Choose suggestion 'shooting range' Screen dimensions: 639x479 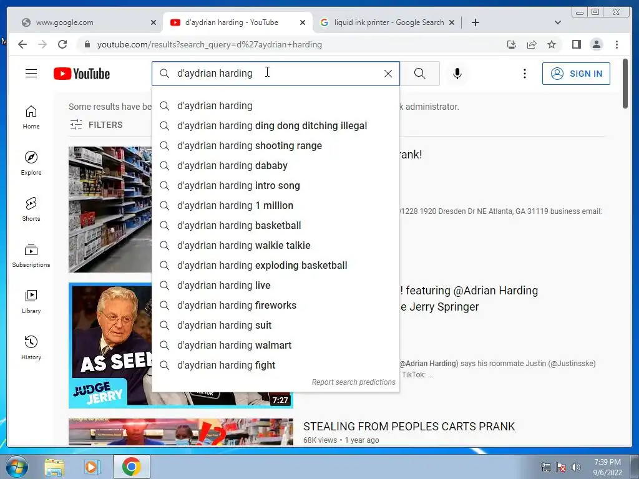coord(275,146)
